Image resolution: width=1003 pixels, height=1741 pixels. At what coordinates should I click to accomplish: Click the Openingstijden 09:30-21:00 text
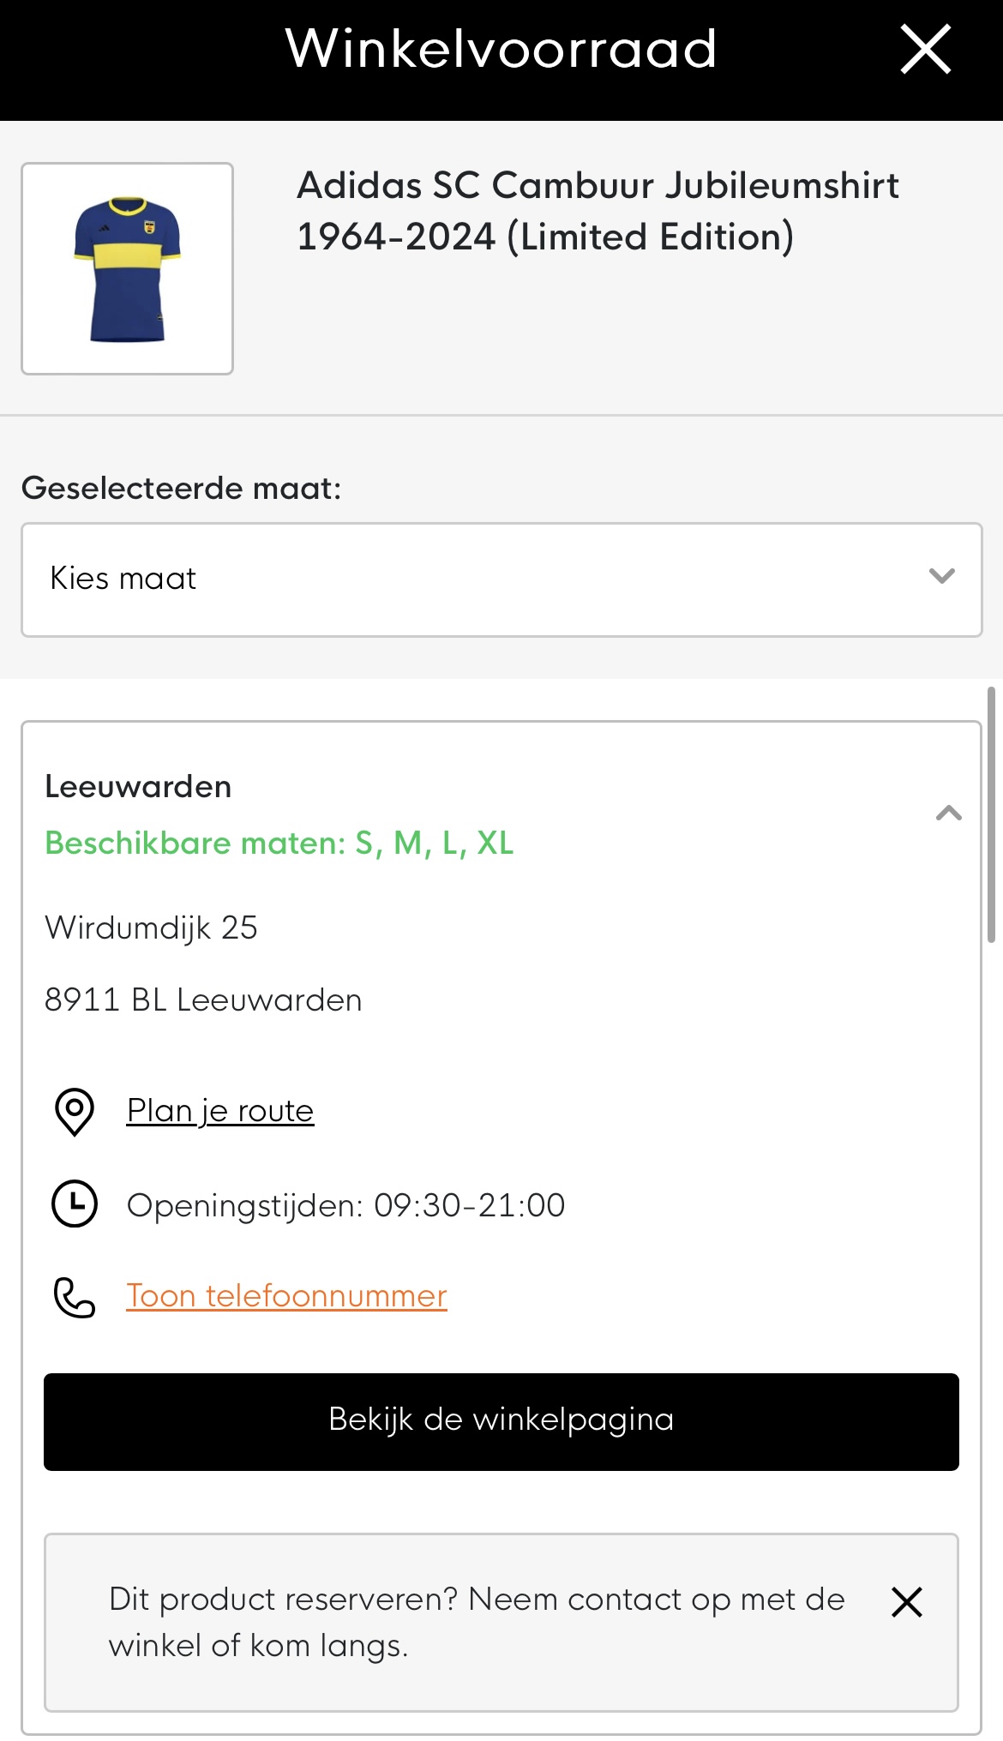345,1205
